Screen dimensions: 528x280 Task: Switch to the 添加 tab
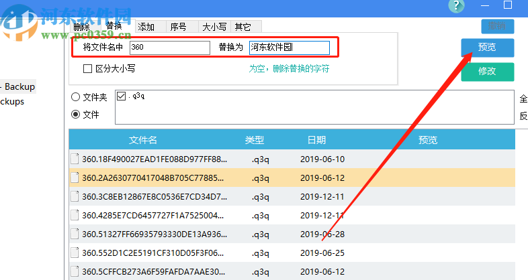click(146, 27)
